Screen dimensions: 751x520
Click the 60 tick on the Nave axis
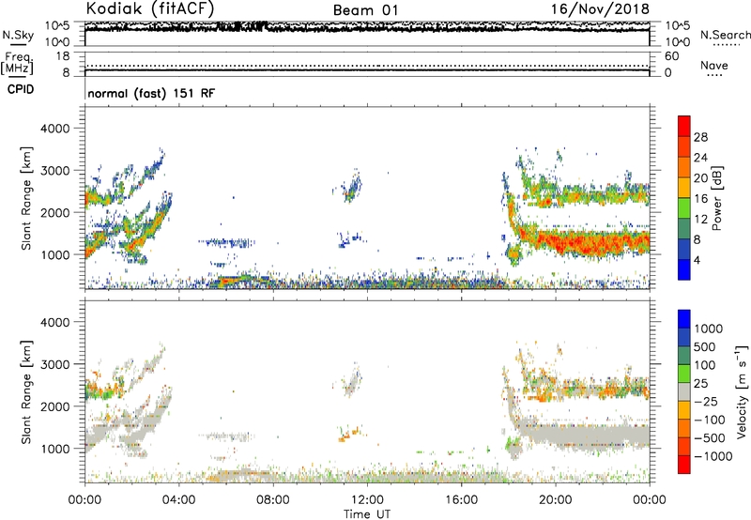tap(671, 56)
